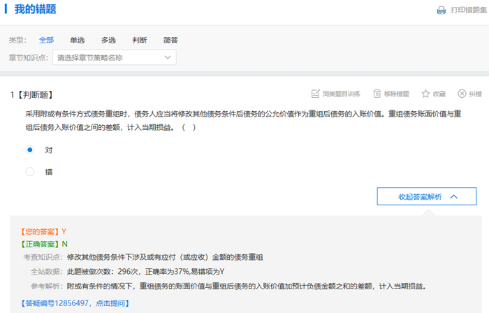Click the chevron arrow in chapter selector

coord(168,58)
